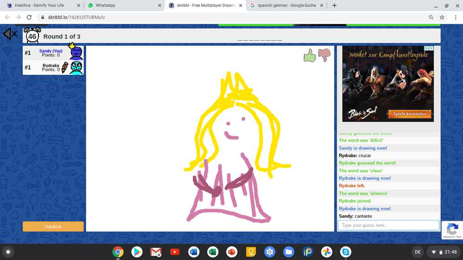
Task: Like the drawing with thumbs up
Action: [x=310, y=56]
